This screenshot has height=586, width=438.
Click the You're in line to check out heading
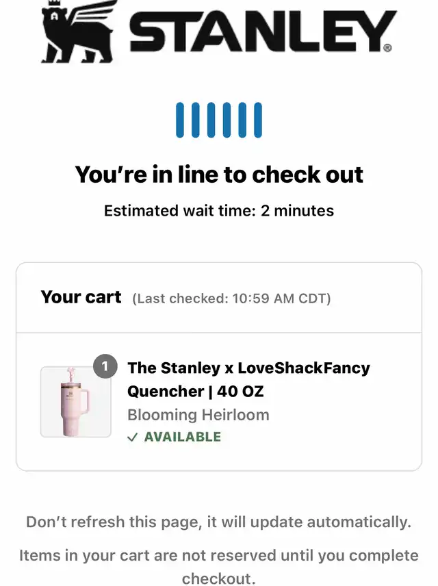219,174
